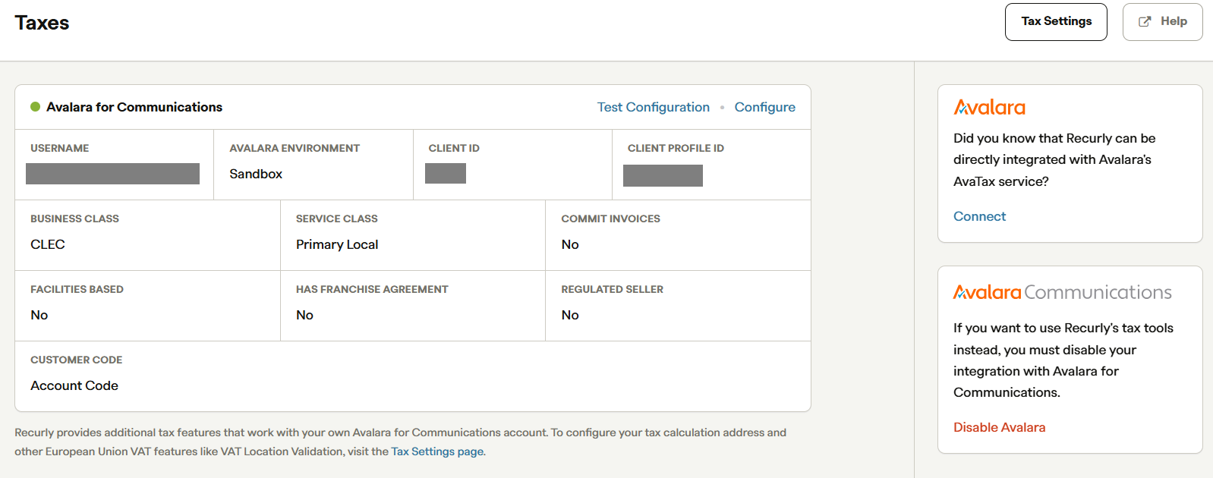This screenshot has width=1213, height=478.
Task: Click the AvaTax service question text
Action: point(1054,160)
